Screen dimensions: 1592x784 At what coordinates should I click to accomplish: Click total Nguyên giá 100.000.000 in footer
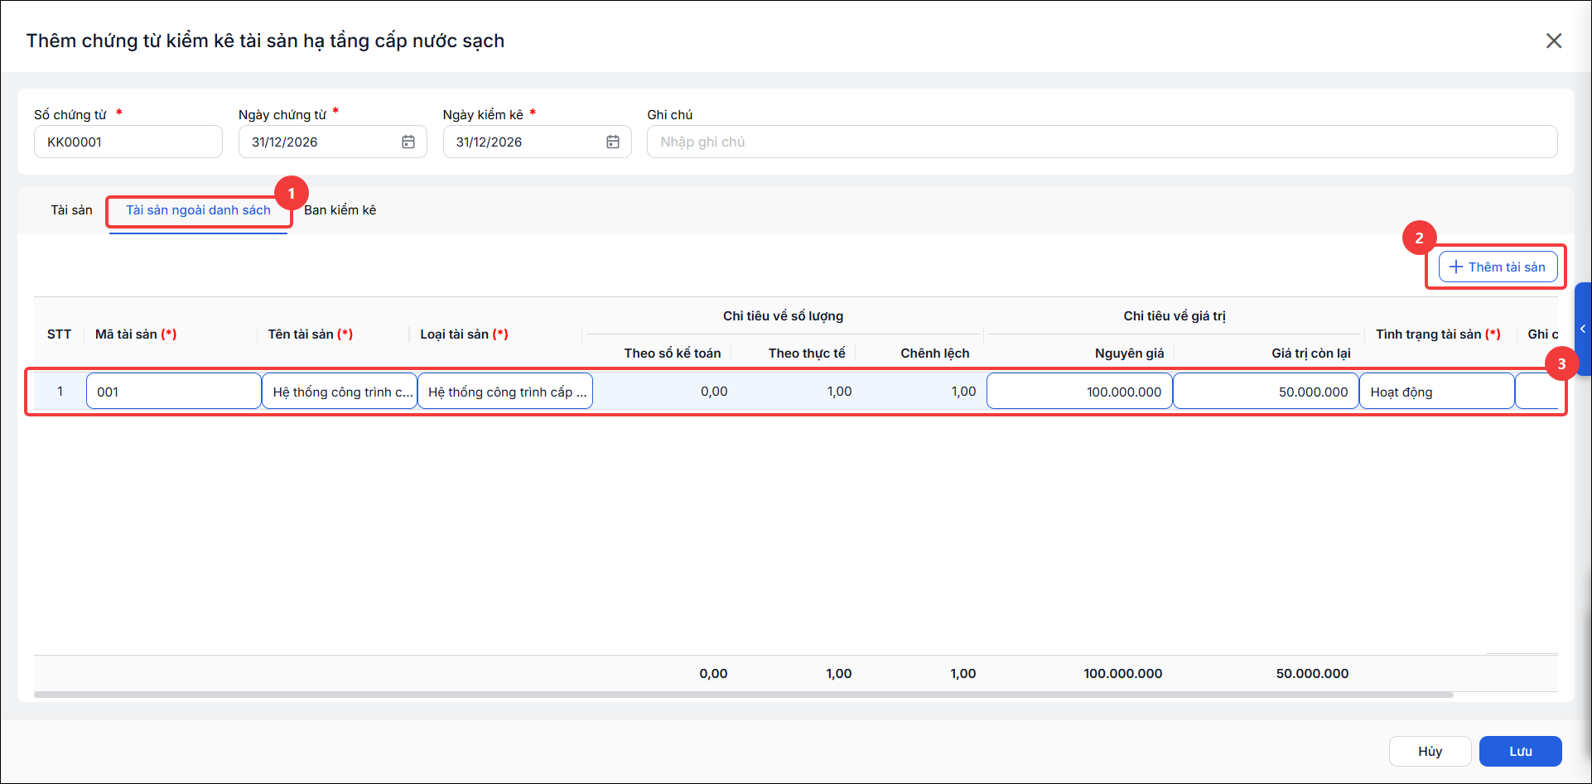[1122, 674]
